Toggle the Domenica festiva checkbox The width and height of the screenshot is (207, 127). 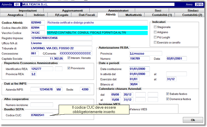point(168,99)
